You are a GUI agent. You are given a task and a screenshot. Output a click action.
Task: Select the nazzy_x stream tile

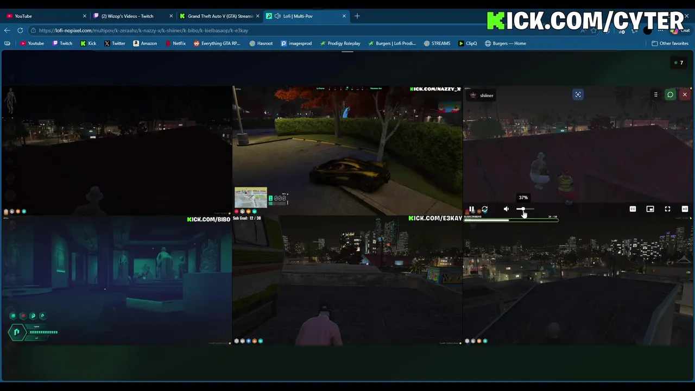point(347,150)
